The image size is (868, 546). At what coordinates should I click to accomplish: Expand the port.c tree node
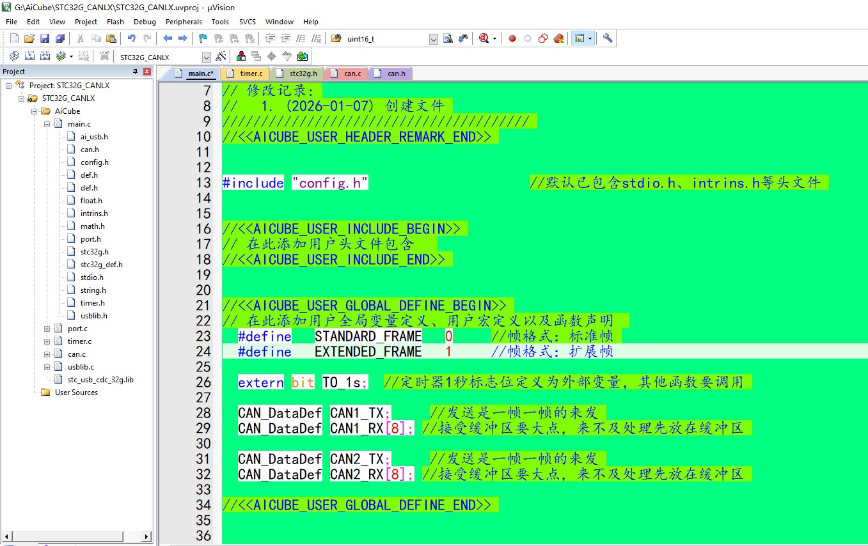pos(47,329)
